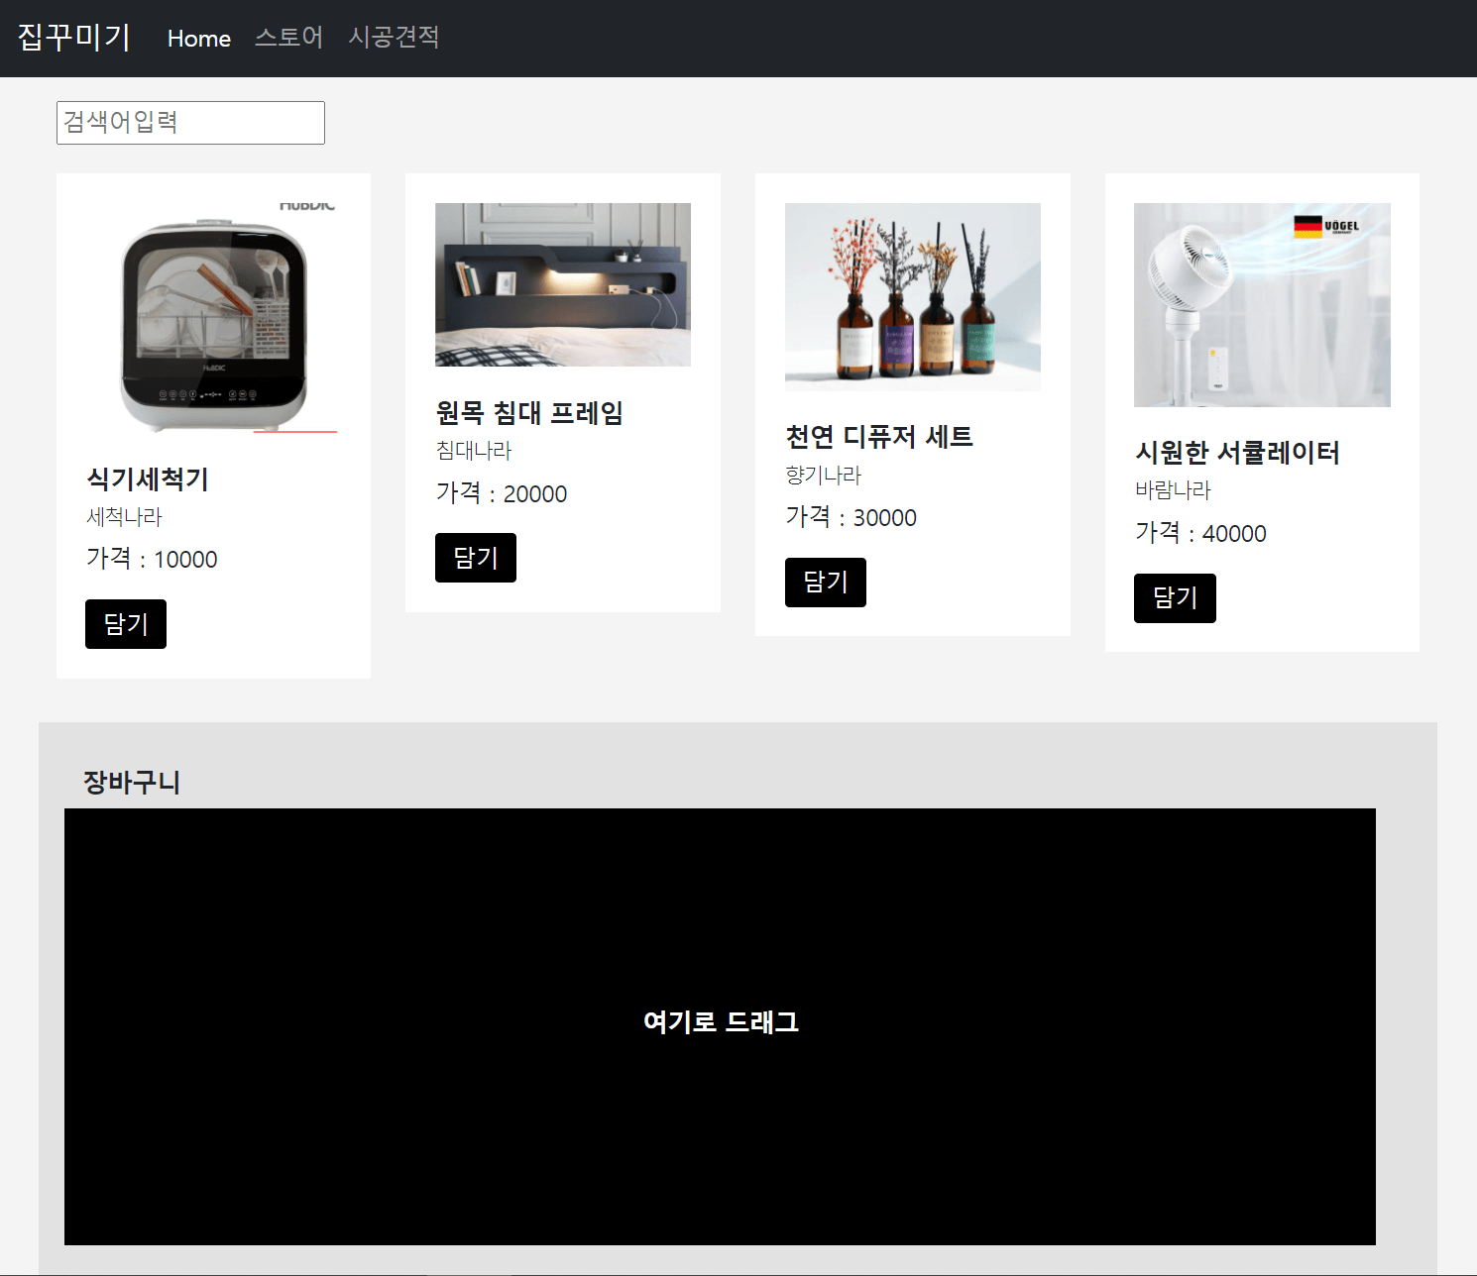Select the 천연 디퓨저 세트 title
Image resolution: width=1477 pixels, height=1276 pixels.
tap(879, 437)
